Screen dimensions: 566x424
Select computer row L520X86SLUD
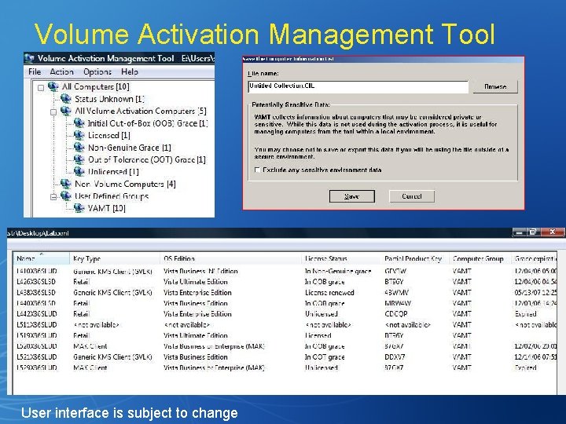click(285, 346)
